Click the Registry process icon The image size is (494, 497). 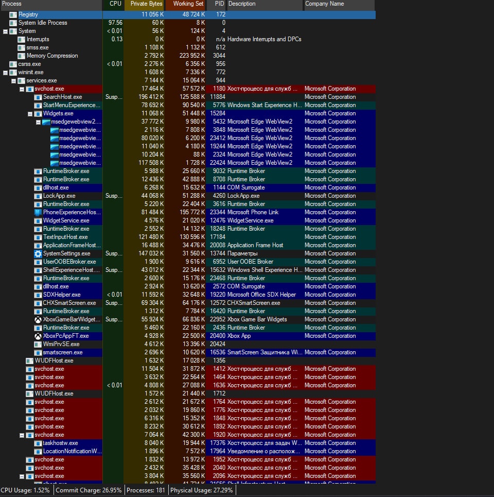13,14
